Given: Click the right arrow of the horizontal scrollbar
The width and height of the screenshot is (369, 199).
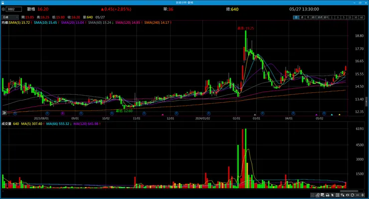Looking at the screenshot, I should [364, 191].
